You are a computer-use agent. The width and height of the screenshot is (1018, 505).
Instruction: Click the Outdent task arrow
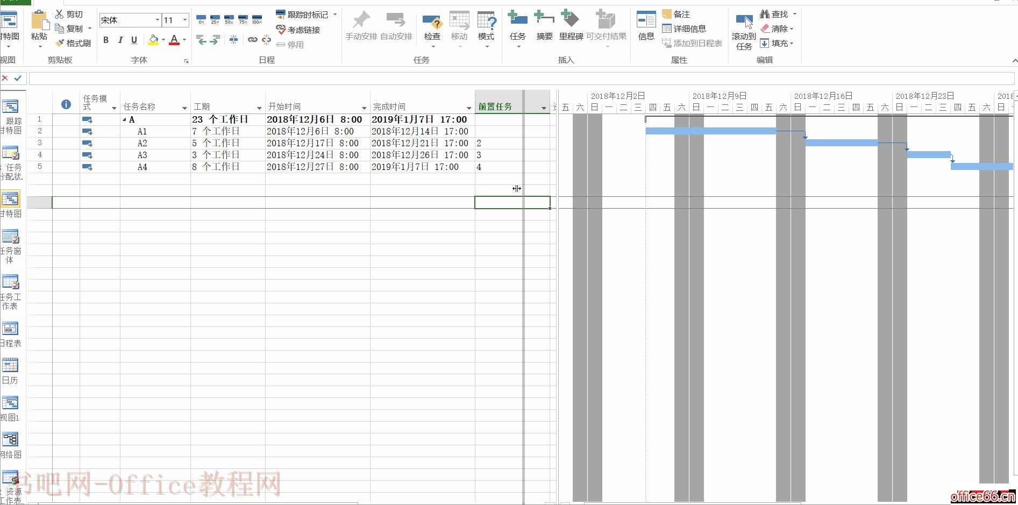pyautogui.click(x=201, y=39)
